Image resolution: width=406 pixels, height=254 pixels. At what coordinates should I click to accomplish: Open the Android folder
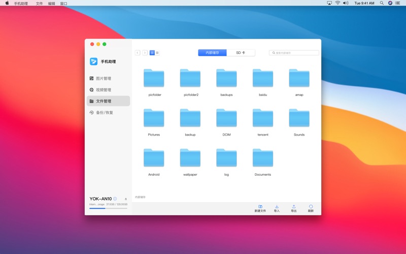click(154, 157)
